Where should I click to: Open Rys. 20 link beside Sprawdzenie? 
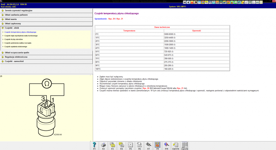[x=112, y=19]
